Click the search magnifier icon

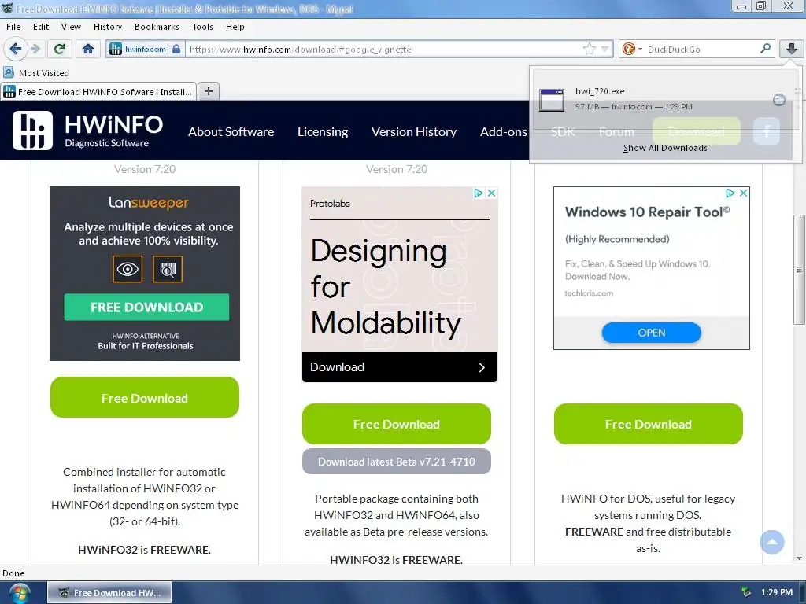765,49
